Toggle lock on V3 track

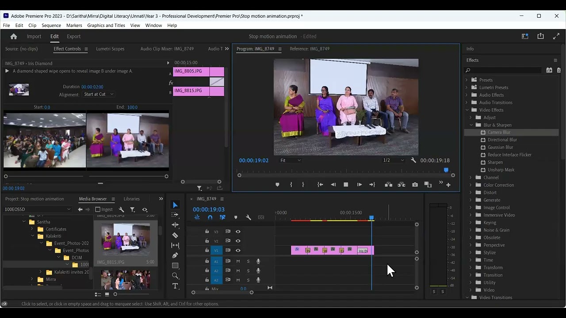(x=207, y=231)
